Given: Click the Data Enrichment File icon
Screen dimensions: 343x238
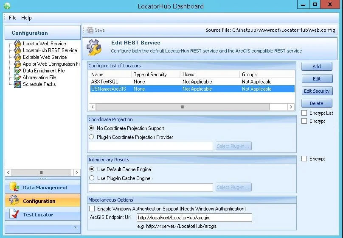Looking at the screenshot, I should pos(17,70).
